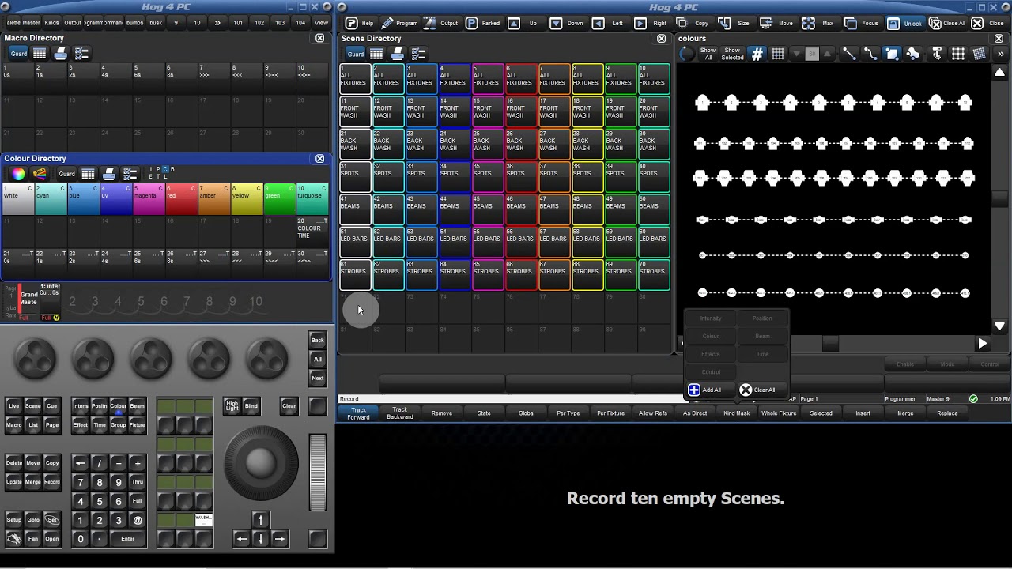Toggle Guard in the Scene Directory
Viewport: 1012px width, 569px height.
[356, 54]
